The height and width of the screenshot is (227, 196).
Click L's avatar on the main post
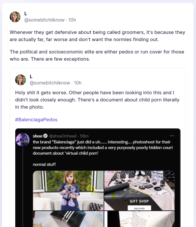[15, 17]
